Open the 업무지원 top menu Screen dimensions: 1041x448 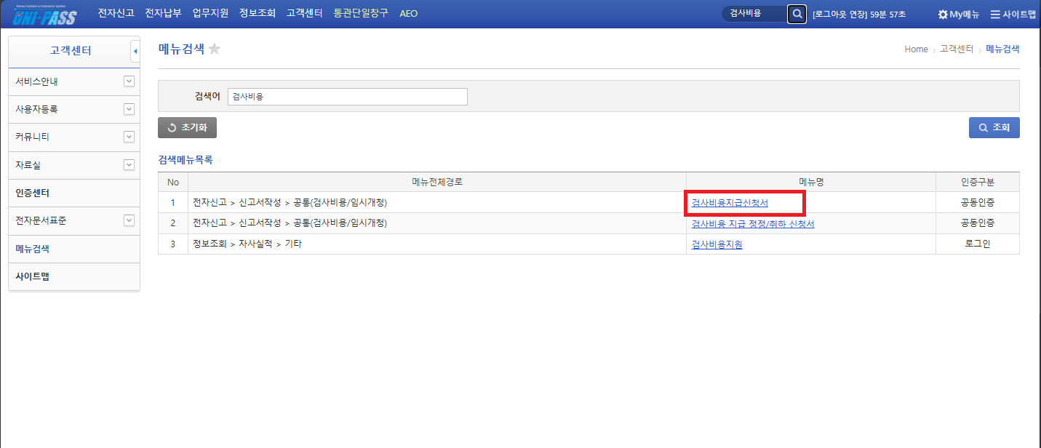coord(210,14)
